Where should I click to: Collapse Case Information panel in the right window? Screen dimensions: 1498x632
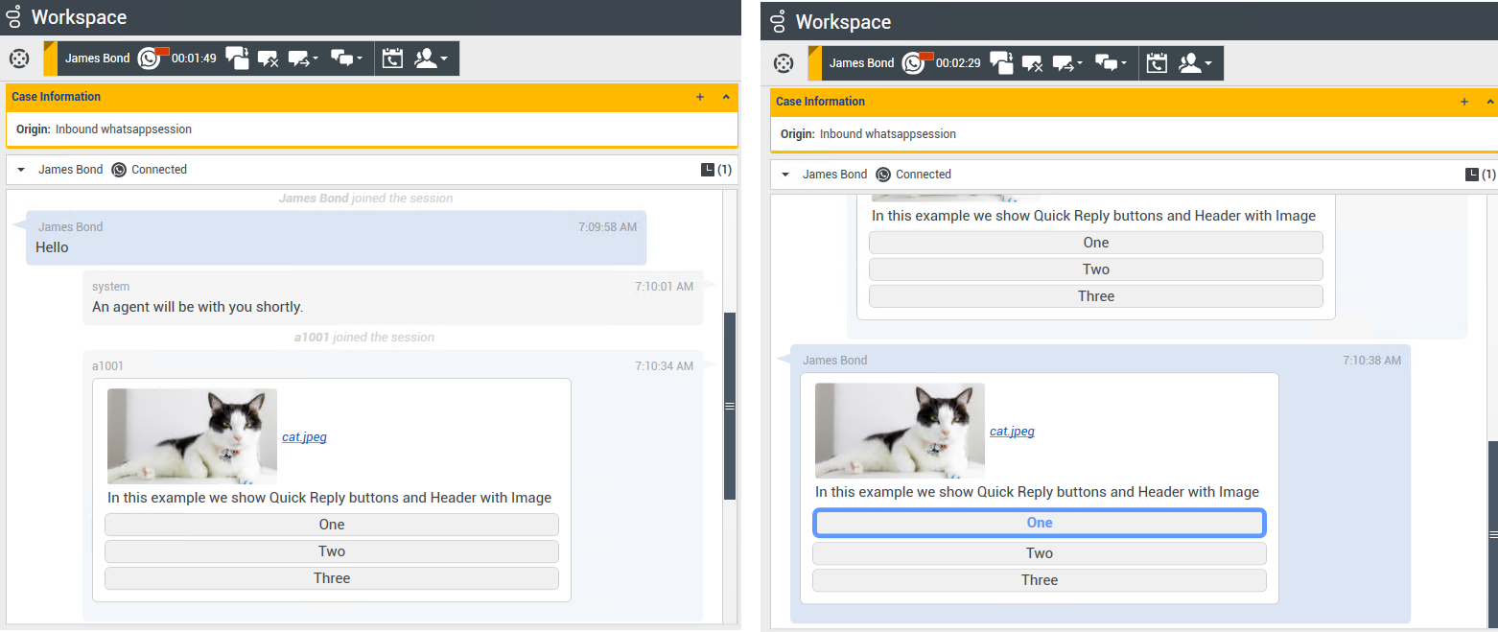1489,102
